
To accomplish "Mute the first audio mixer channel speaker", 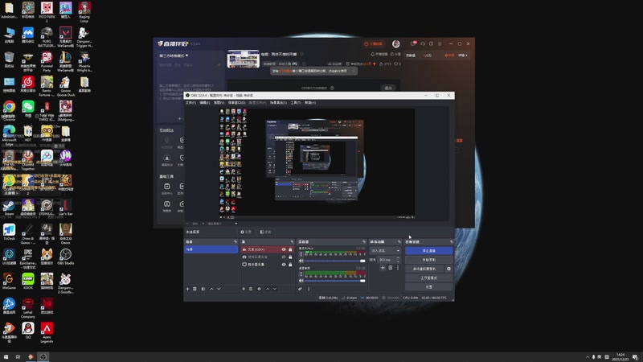I will [301, 261].
